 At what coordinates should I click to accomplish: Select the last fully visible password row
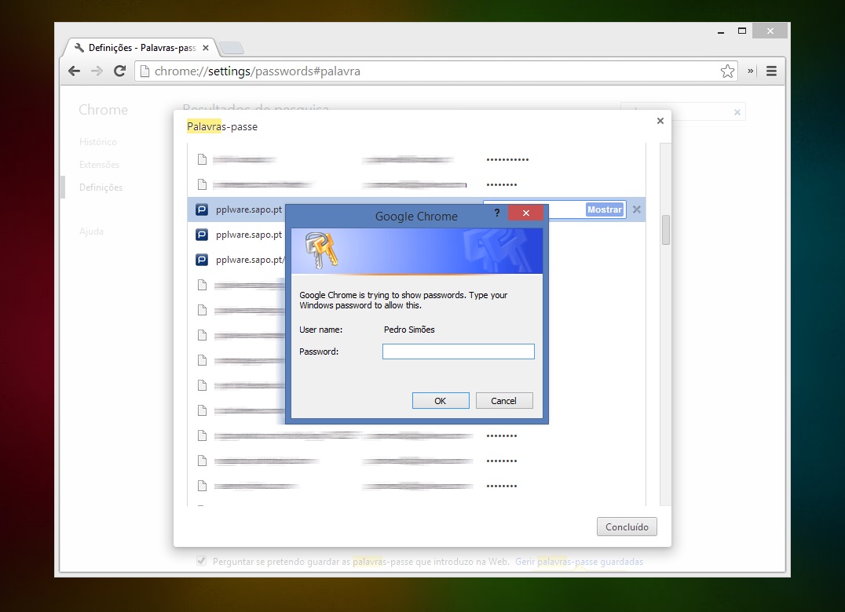pos(416,486)
